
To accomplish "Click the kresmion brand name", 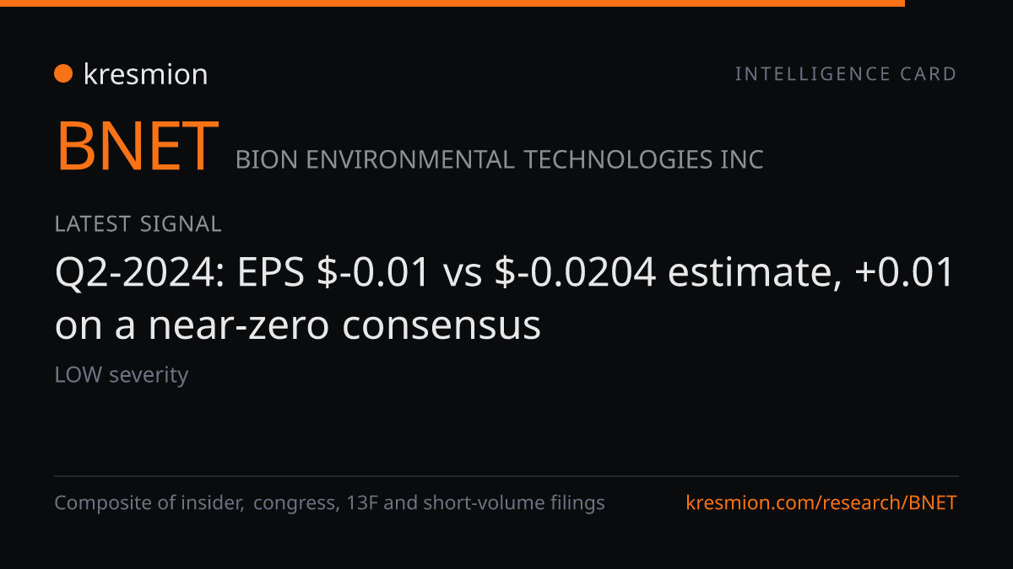I will click(x=145, y=74).
